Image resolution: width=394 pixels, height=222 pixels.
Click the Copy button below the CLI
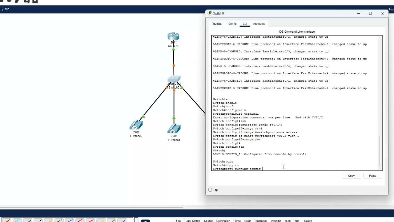[351, 176]
